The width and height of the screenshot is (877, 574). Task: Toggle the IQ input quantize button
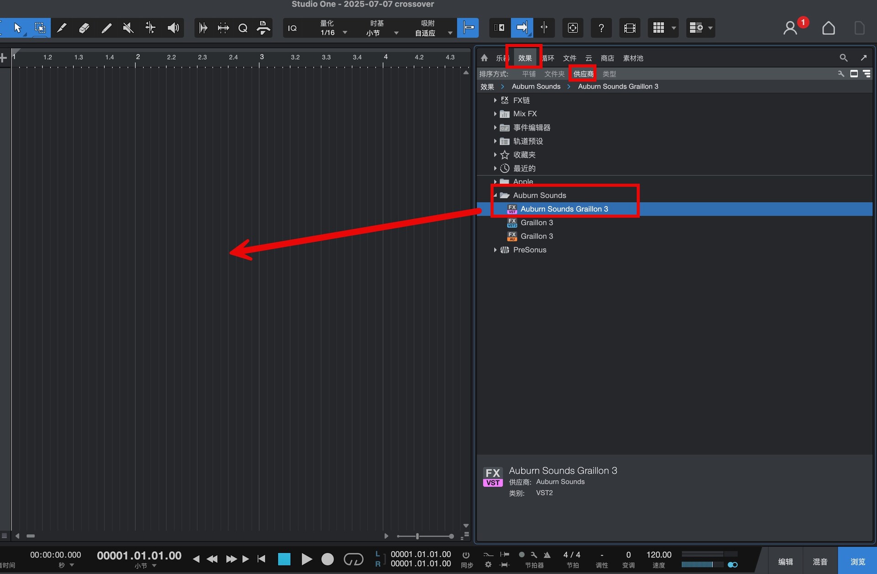(x=292, y=28)
